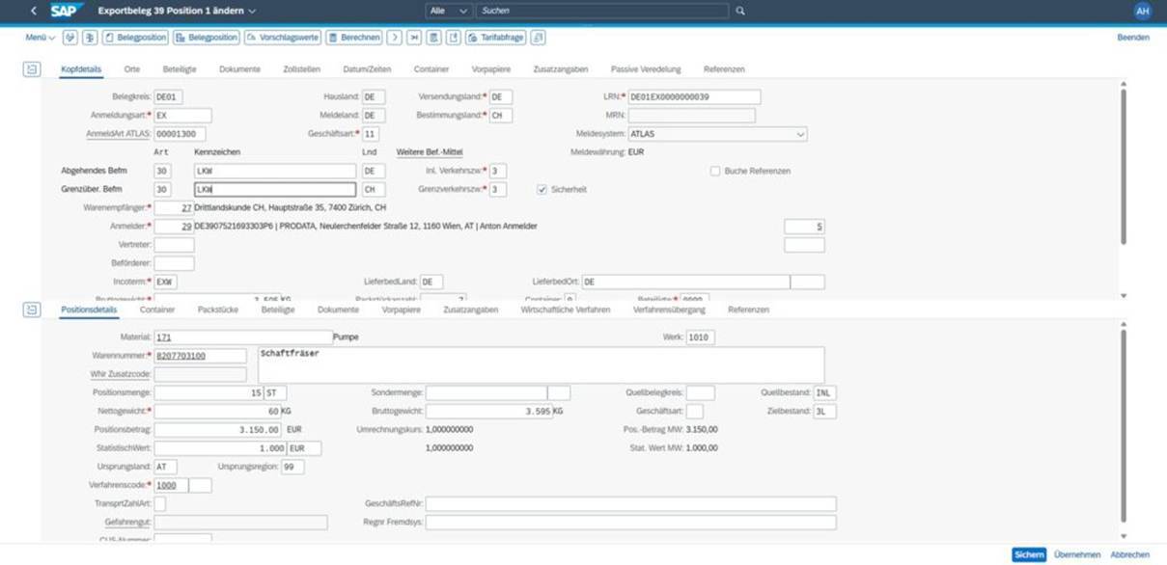Click into the Suchen search field

tap(603, 11)
